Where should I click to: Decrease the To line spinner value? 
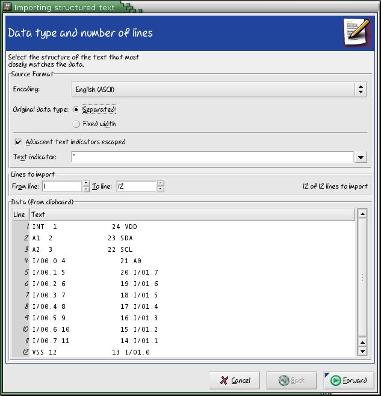pos(161,190)
